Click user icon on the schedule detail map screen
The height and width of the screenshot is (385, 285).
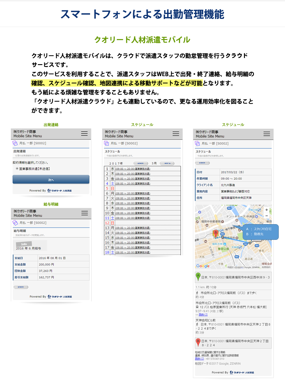point(197,143)
